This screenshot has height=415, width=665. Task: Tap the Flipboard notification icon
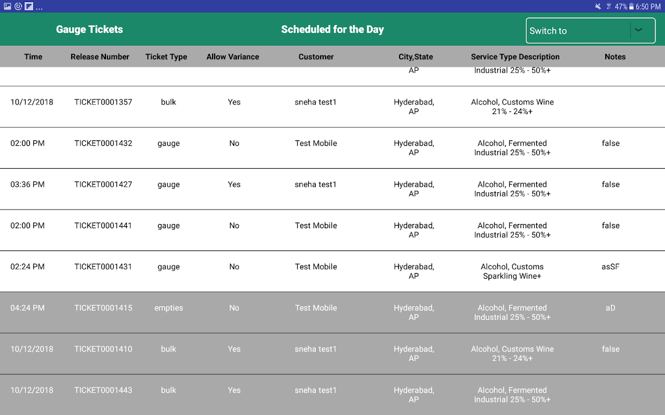click(29, 6)
